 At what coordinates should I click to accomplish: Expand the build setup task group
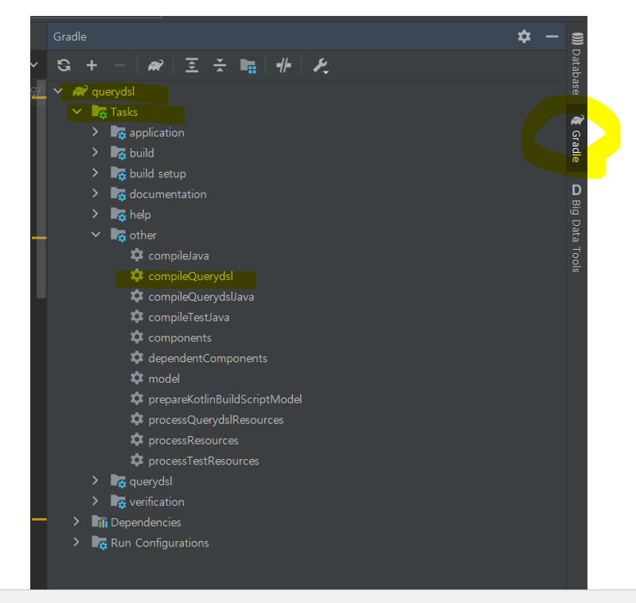click(95, 173)
